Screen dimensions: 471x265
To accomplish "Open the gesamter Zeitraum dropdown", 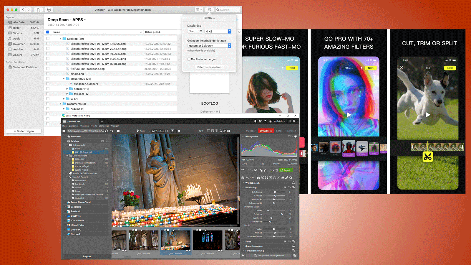I will tap(209, 46).
